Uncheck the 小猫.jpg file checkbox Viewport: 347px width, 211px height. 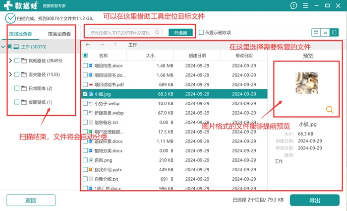click(x=85, y=94)
